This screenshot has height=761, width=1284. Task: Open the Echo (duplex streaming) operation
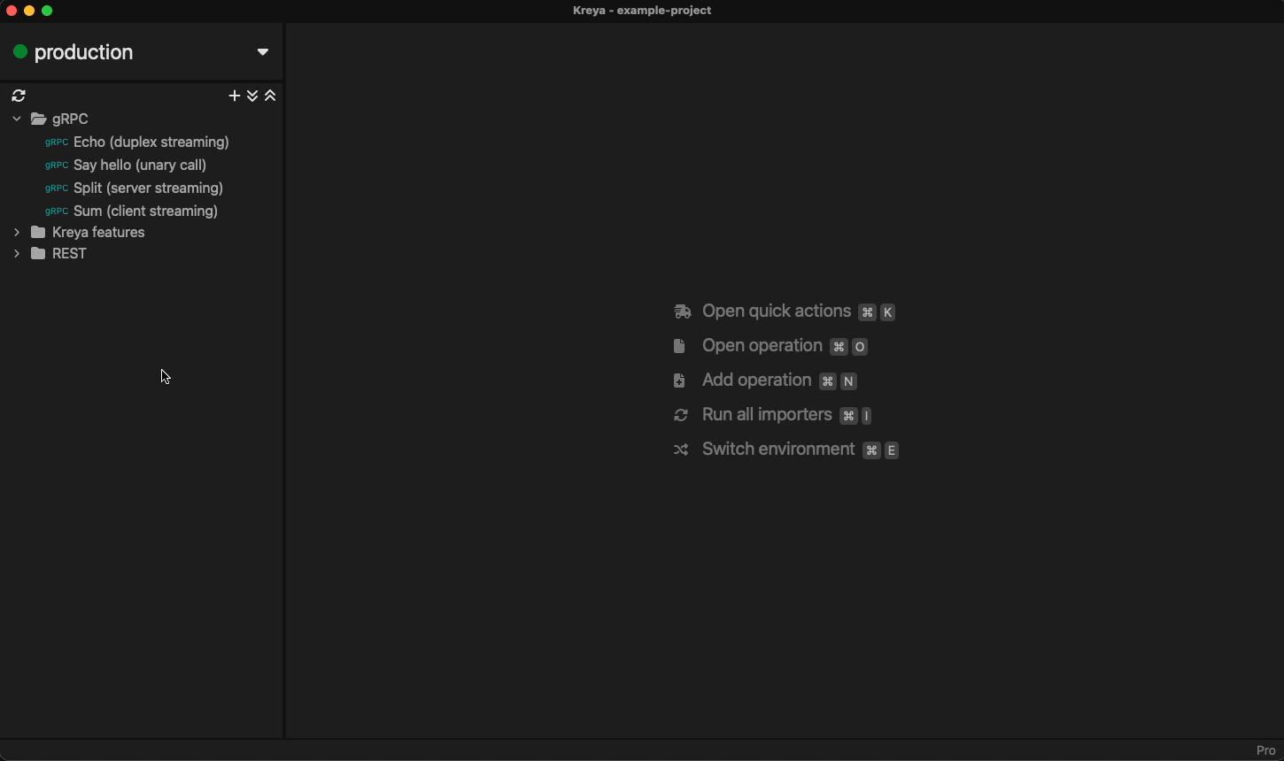pos(151,142)
